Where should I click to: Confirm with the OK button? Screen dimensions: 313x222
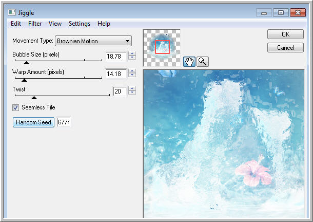pyautogui.click(x=285, y=34)
